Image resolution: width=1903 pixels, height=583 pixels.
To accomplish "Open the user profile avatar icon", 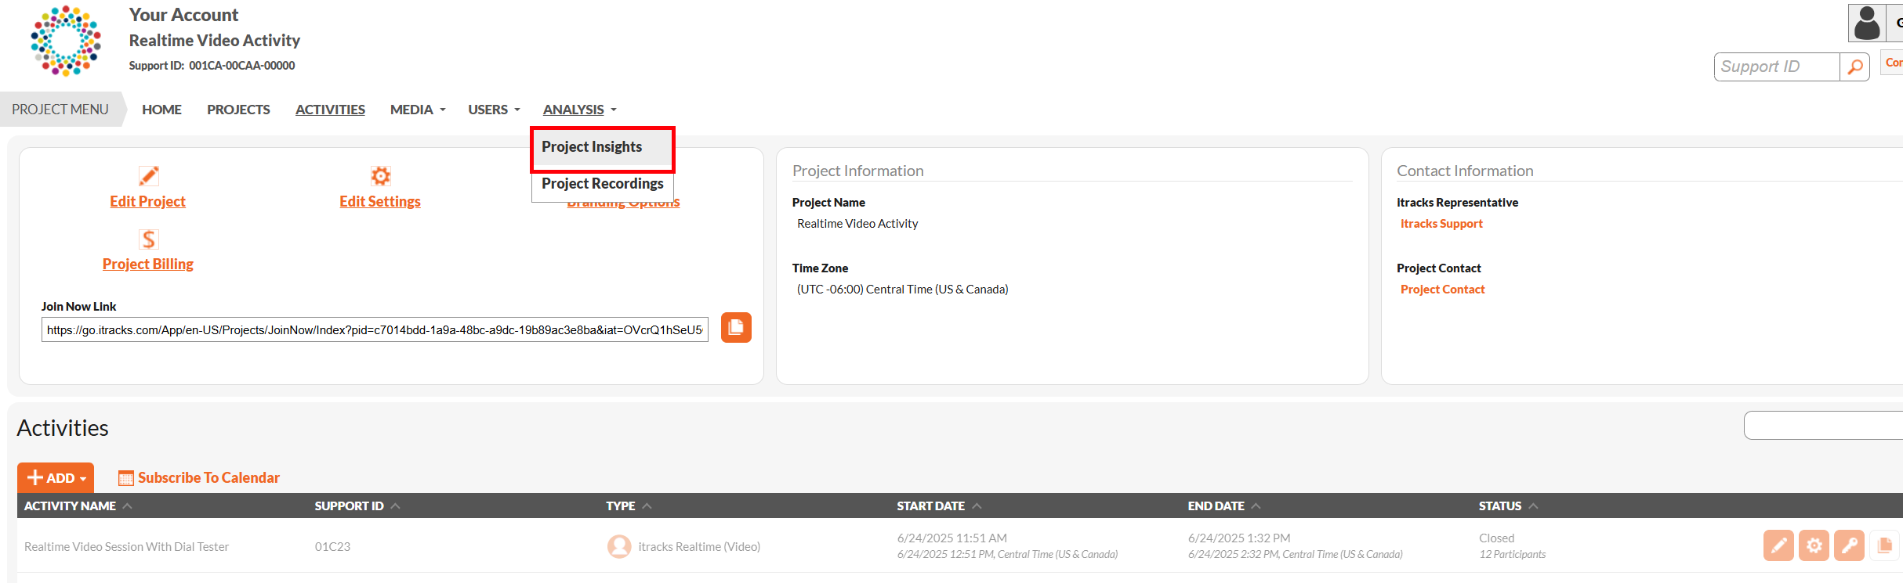I will [1867, 23].
